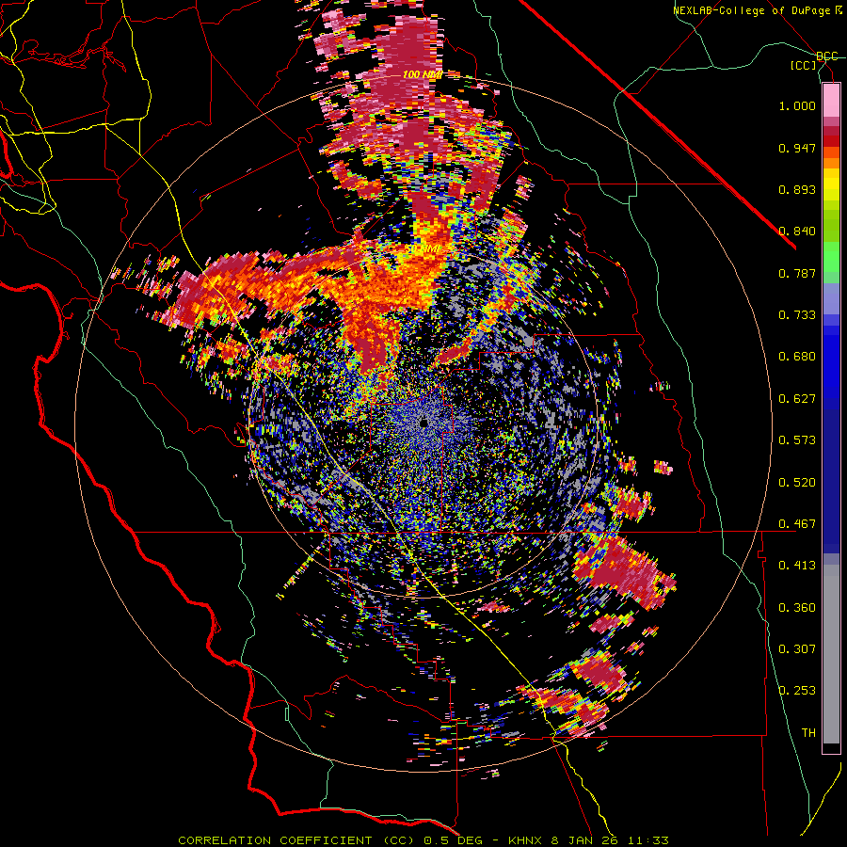This screenshot has height=847, width=847.
Task: Click the 0.680 scale value
Action: 797,357
